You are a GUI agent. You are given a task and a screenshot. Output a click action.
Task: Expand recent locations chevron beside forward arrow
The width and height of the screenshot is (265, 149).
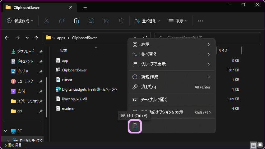pyautogui.click(x=27, y=38)
